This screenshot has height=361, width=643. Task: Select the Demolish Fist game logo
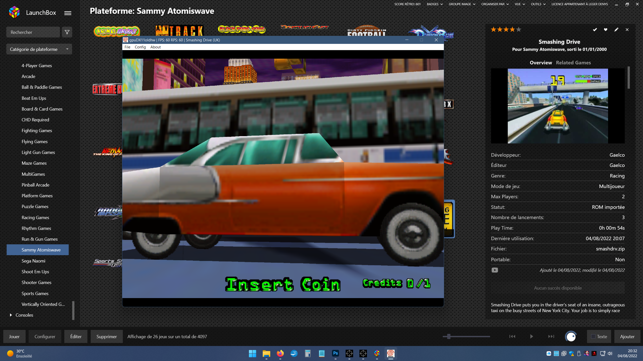305,27
